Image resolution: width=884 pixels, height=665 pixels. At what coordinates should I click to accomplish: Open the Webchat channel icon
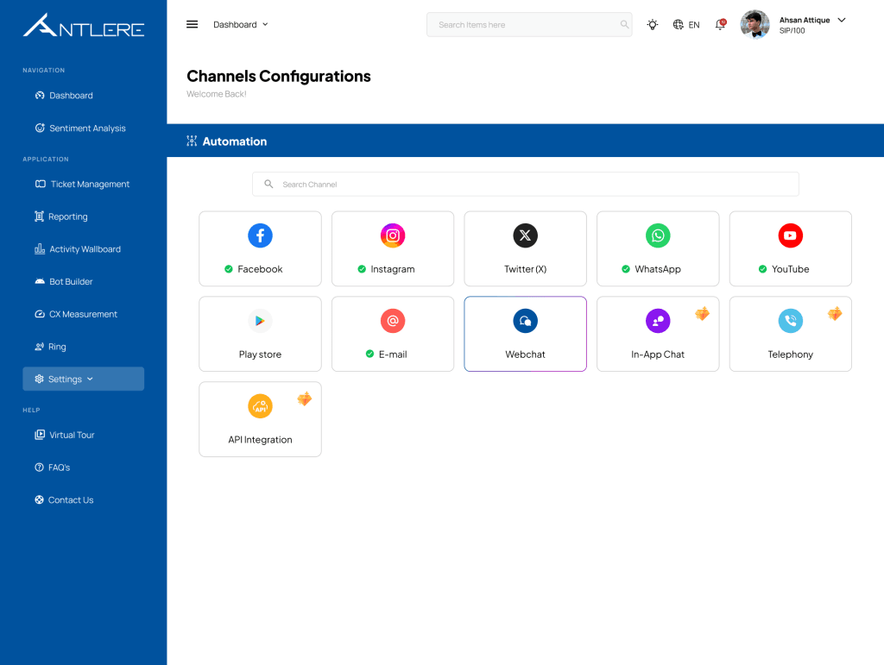click(x=525, y=321)
